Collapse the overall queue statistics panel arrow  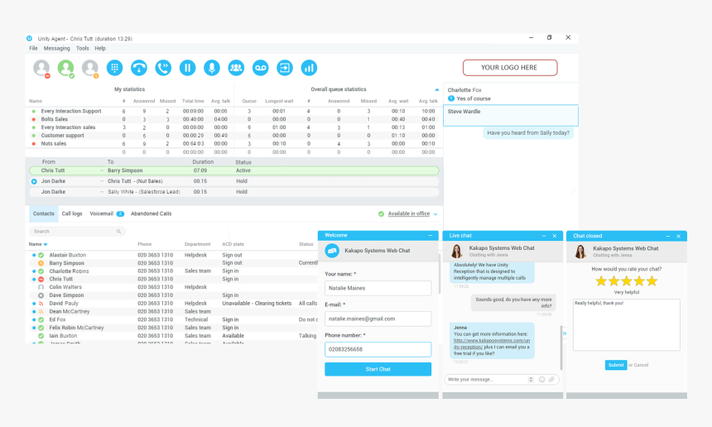click(437, 90)
